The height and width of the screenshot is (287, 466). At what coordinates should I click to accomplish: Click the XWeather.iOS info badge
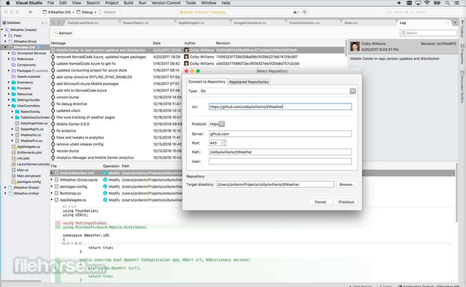click(x=39, y=47)
